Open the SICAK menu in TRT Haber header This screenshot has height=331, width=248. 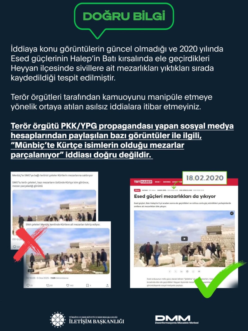[158, 182]
